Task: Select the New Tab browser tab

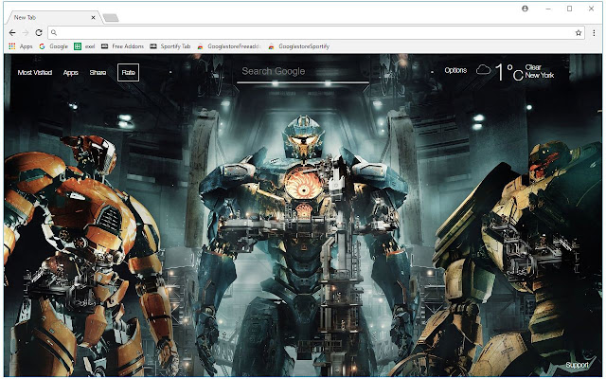Action: (52, 17)
